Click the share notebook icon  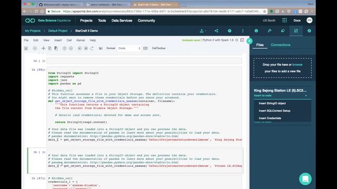point(216,31)
